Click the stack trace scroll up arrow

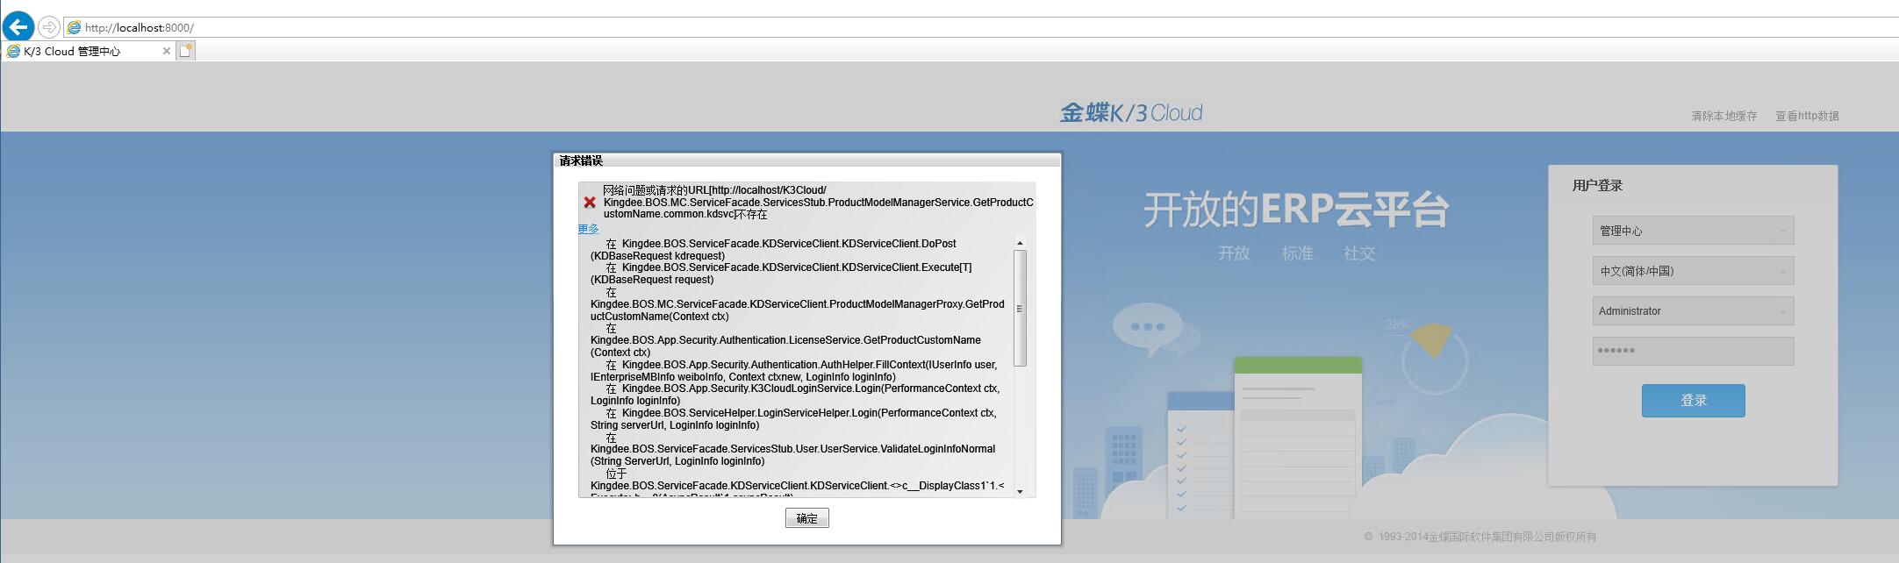point(1020,243)
